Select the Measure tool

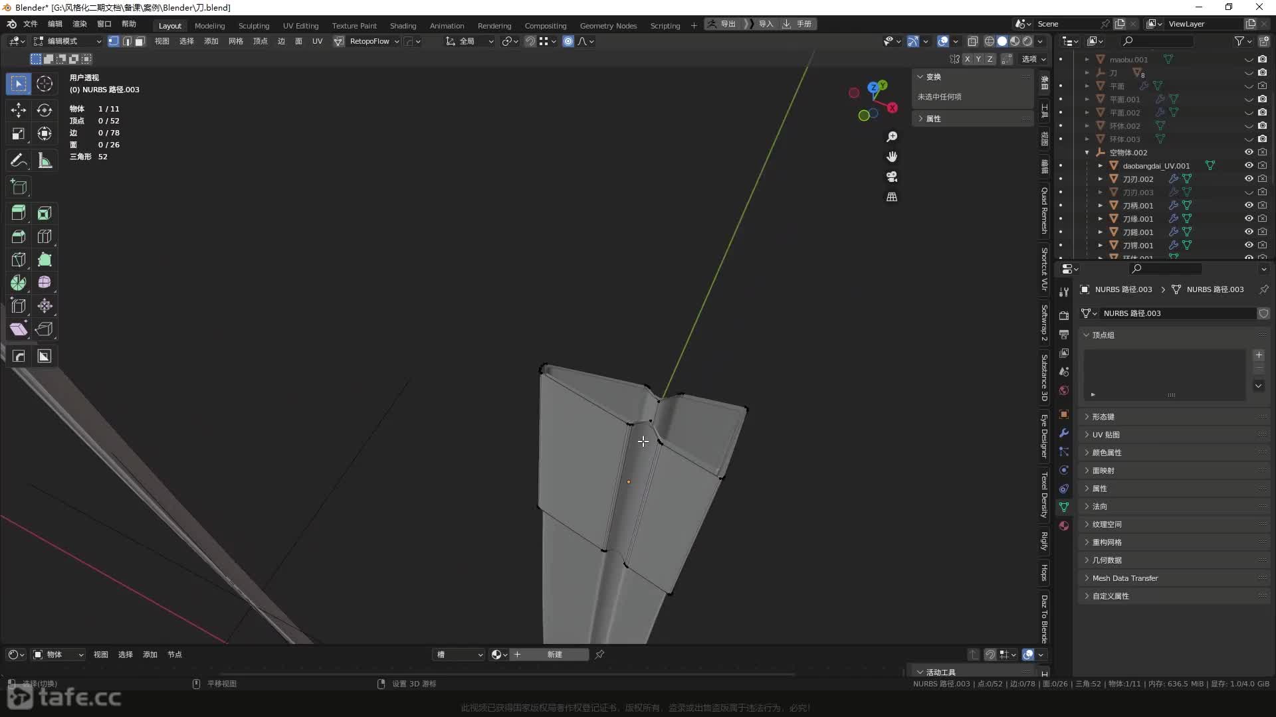tap(45, 161)
